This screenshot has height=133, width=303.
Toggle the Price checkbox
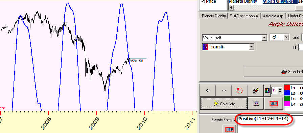point(203,1)
